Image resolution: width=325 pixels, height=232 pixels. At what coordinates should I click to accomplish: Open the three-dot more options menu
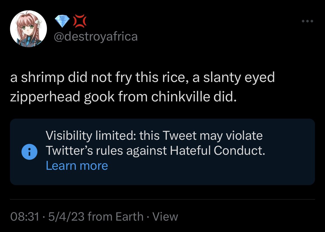coord(308,21)
